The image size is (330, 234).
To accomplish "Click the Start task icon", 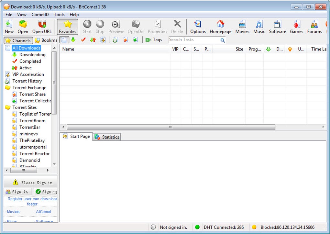I will coord(87,27).
